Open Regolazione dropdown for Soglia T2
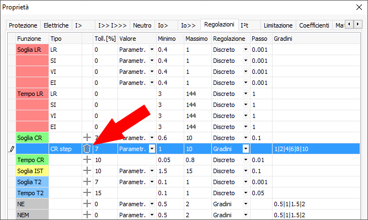Viewport: 368px width, 220px height. pyautogui.click(x=246, y=182)
